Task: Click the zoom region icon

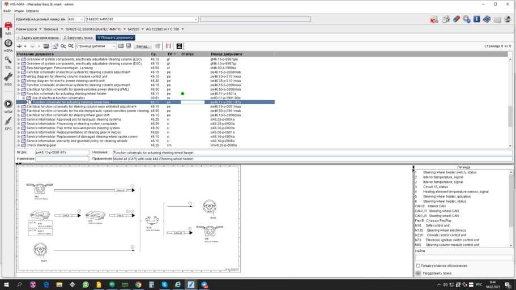Action: tap(56, 46)
